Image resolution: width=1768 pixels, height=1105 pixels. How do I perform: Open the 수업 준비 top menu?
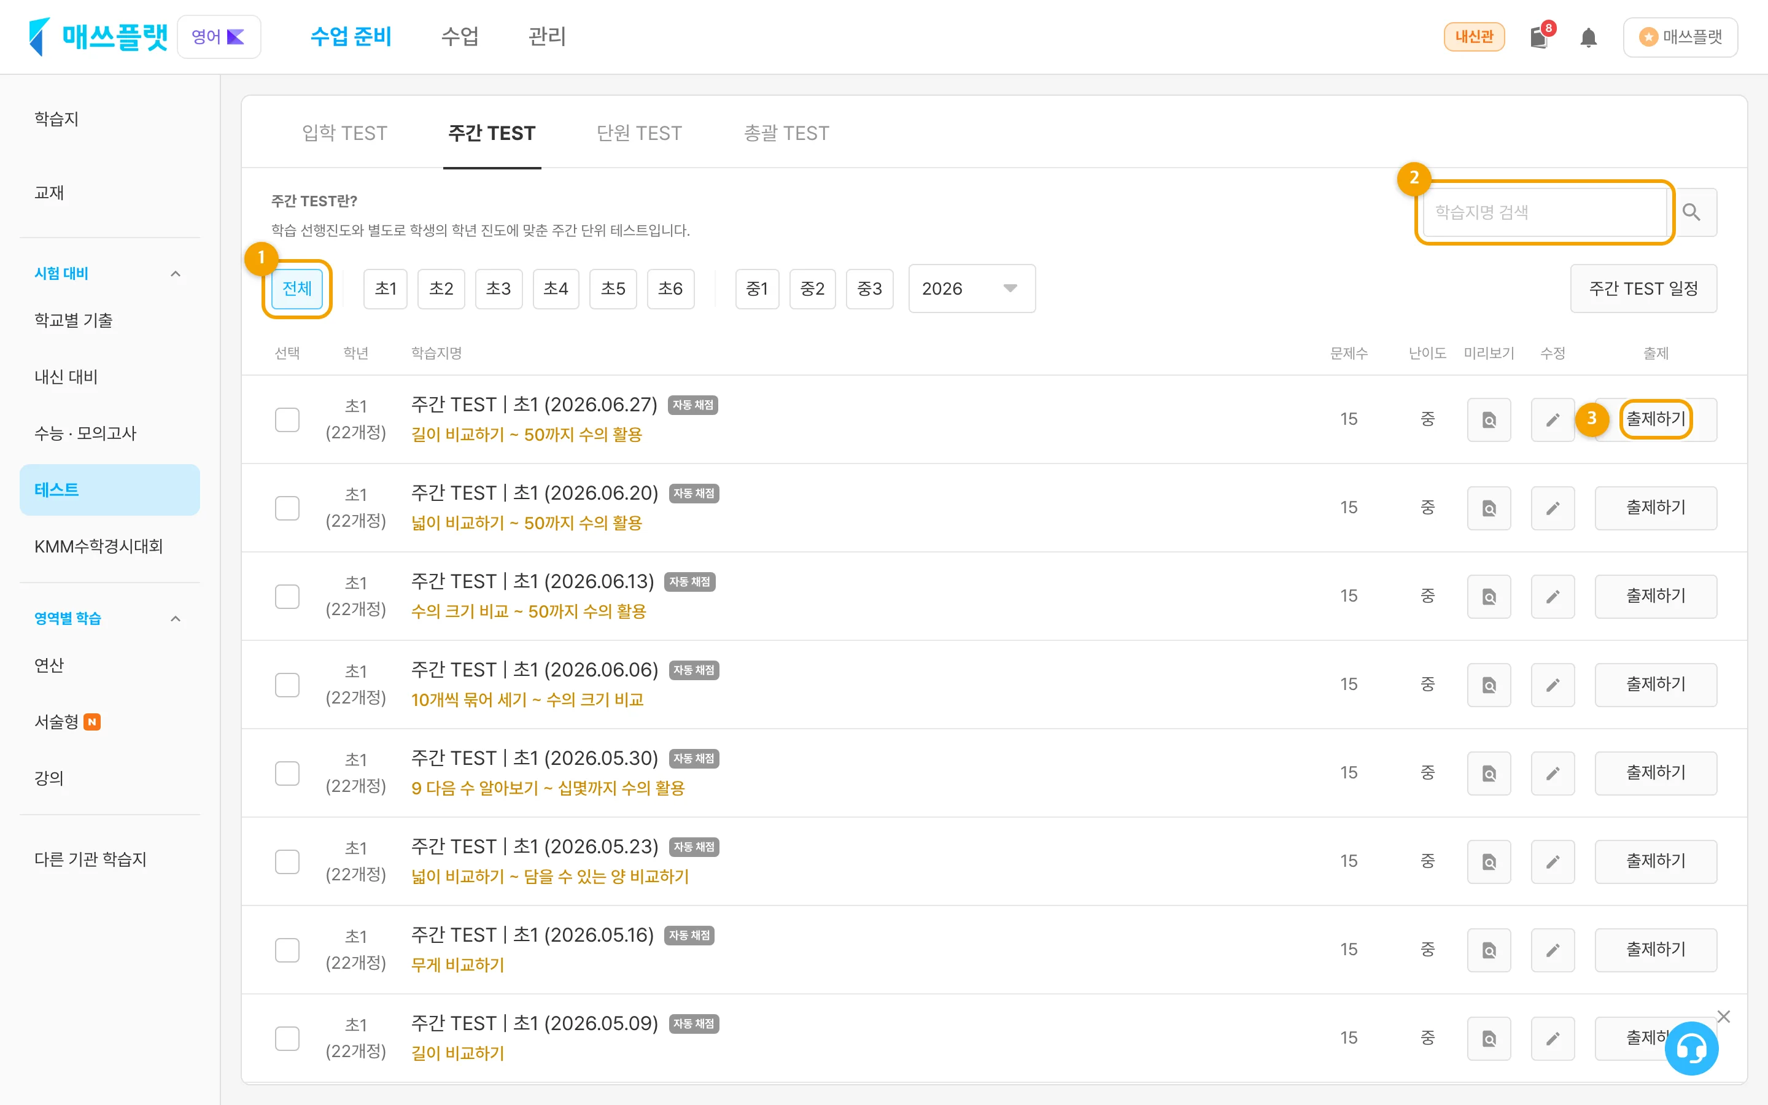click(x=351, y=37)
